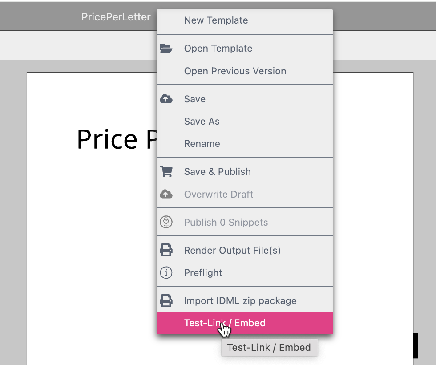
Task: Click the printer icon beside Import IDML zip package
Action: (166, 301)
